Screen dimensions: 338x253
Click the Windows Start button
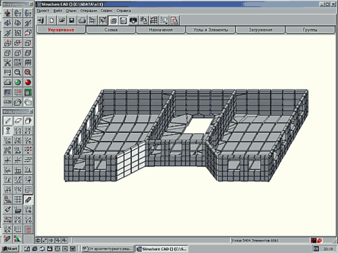(x=10, y=249)
